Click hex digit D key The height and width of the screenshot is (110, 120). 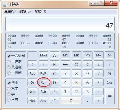pyautogui.click(x=54, y=82)
